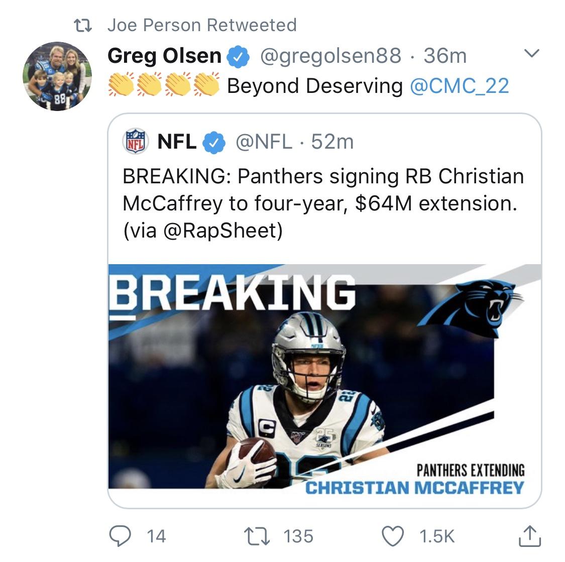Click the Greg Olsen display name
The height and width of the screenshot is (562, 565).
pyautogui.click(x=164, y=56)
